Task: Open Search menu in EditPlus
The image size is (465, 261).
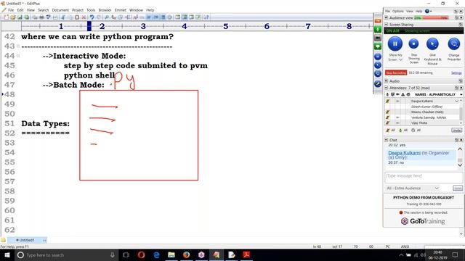Action: pos(43,10)
